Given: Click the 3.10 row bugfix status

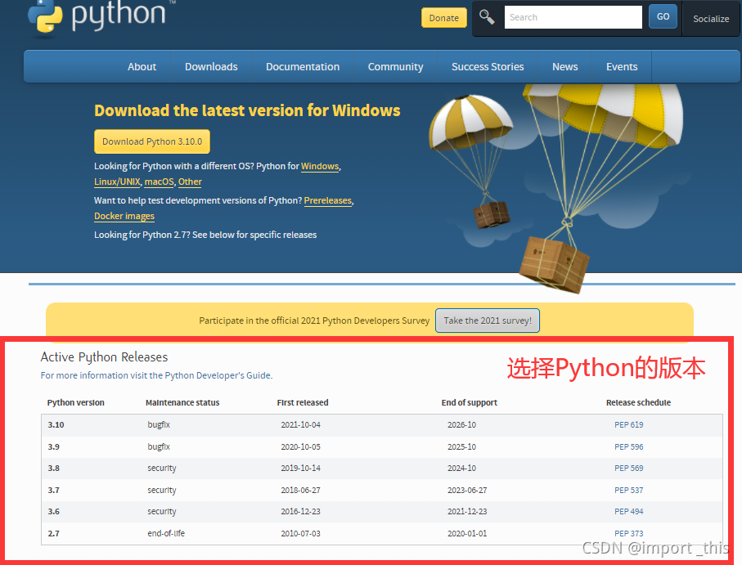Looking at the screenshot, I should coord(159,424).
